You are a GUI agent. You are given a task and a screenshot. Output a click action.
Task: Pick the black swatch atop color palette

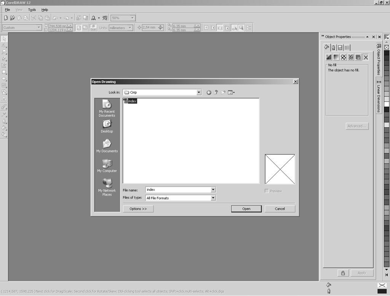(x=387, y=53)
